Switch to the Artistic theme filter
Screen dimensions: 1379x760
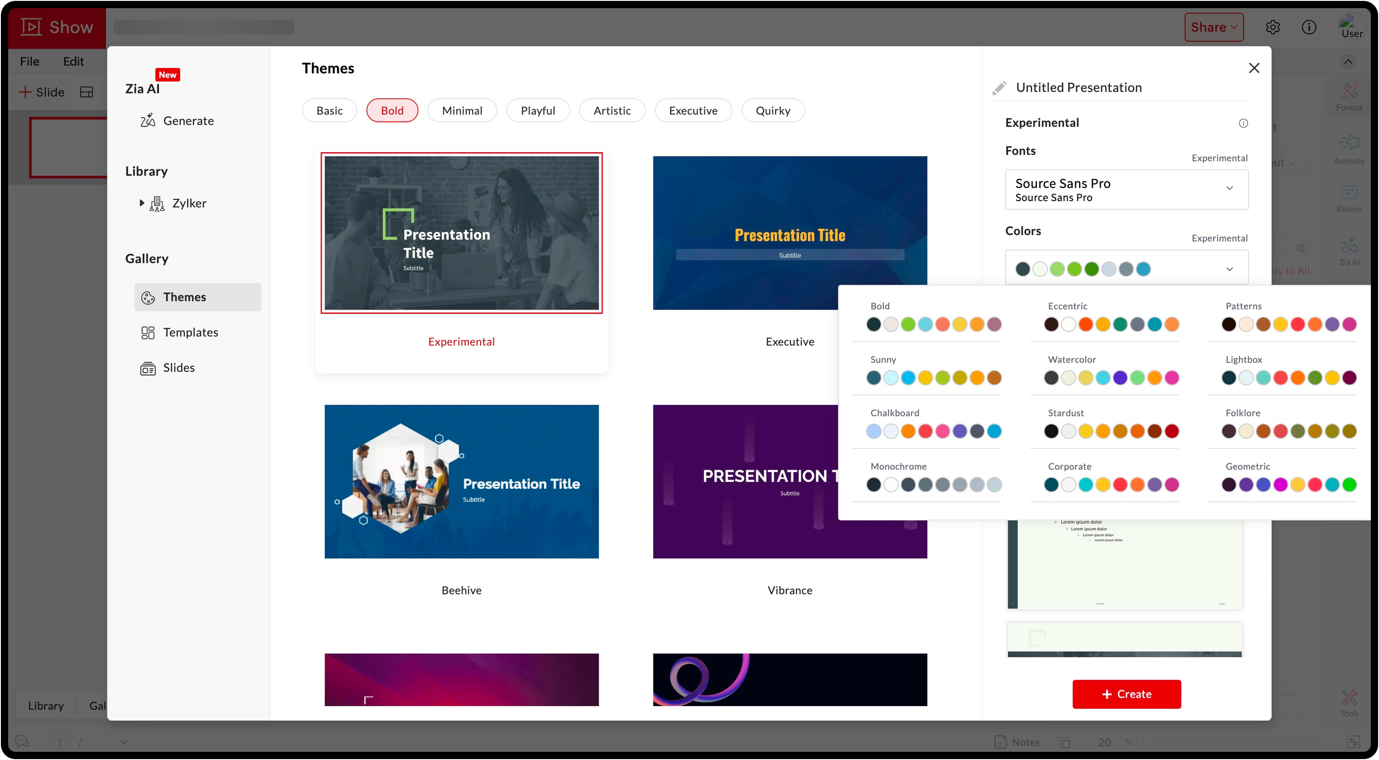[x=612, y=110]
